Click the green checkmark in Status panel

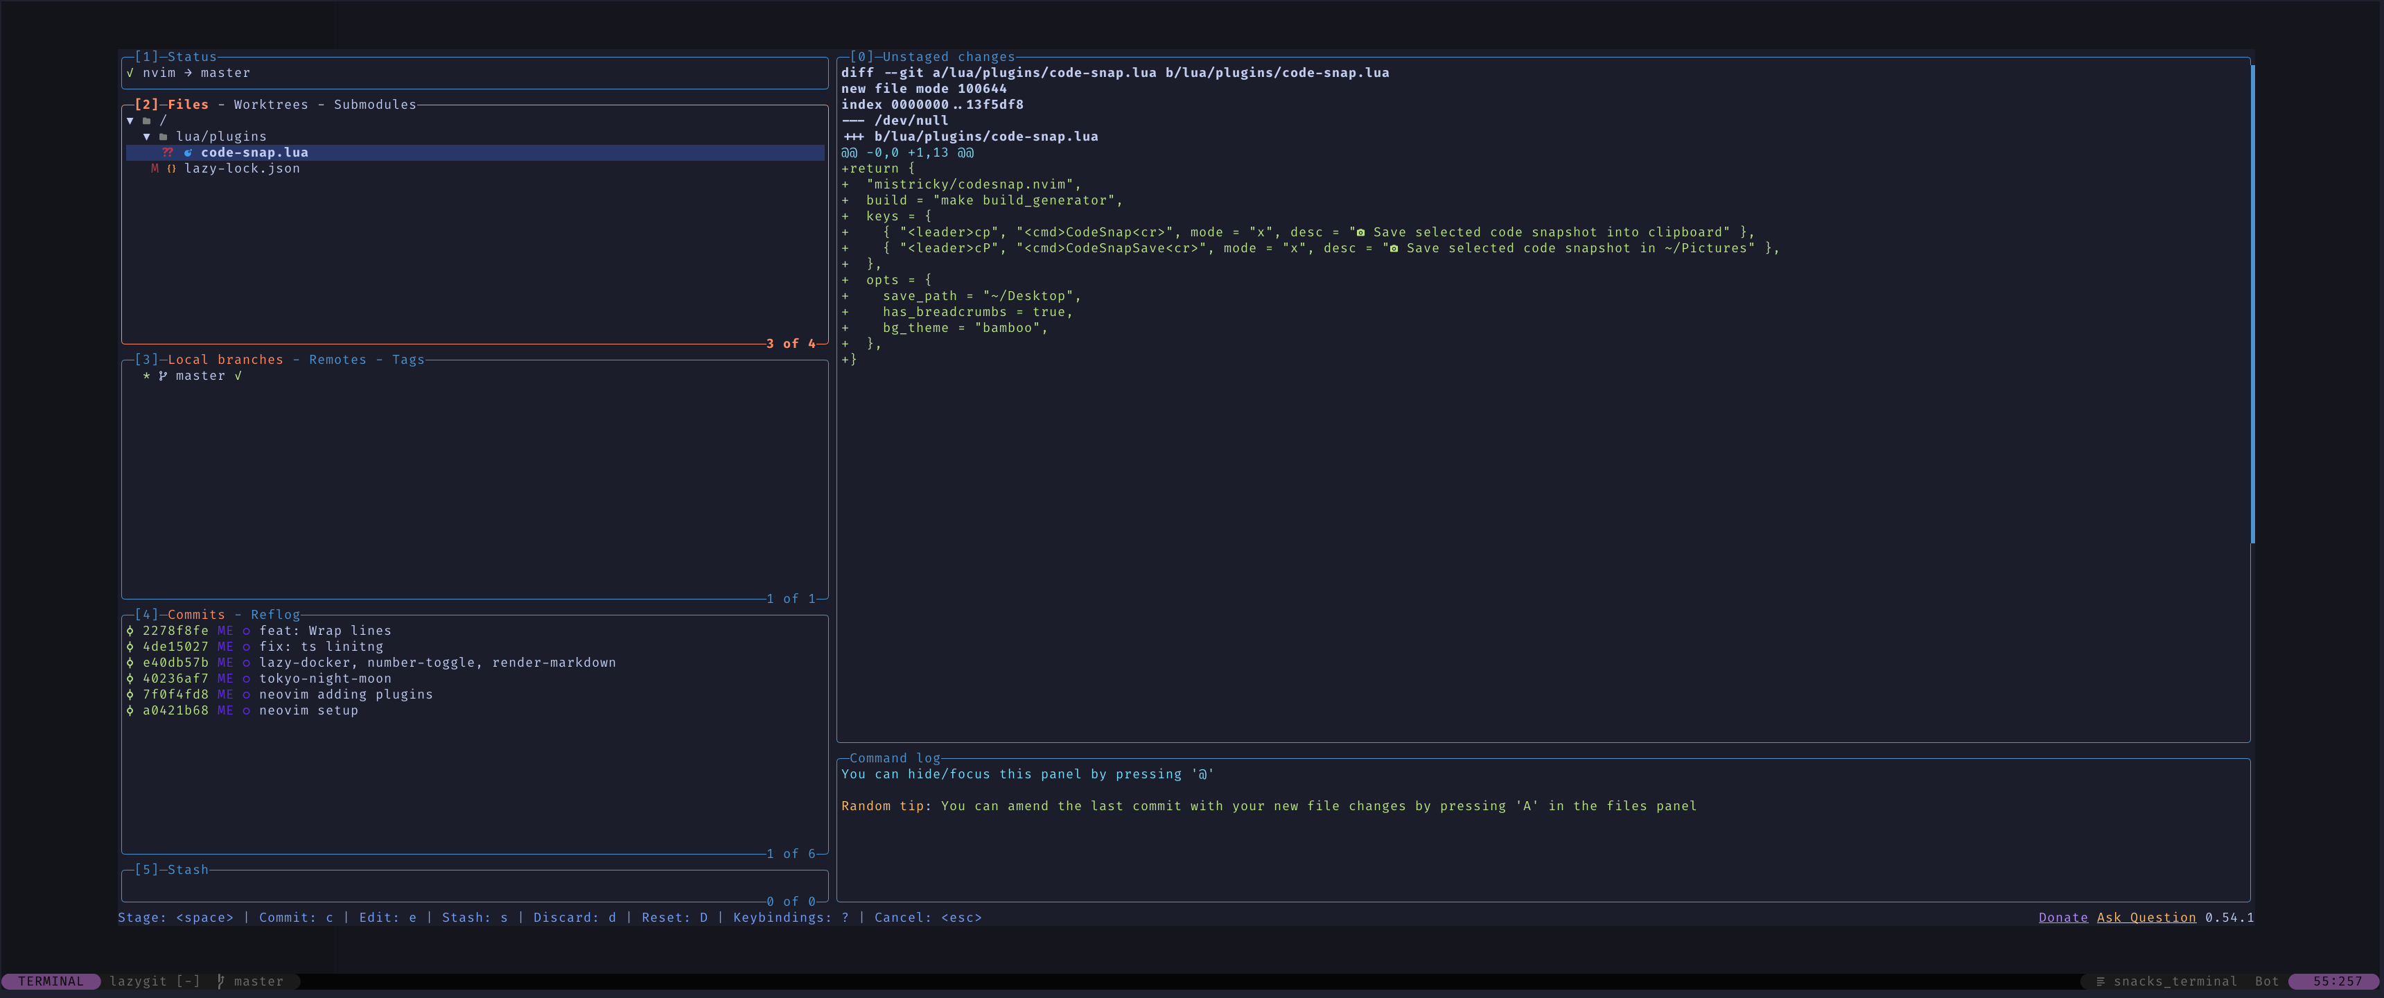[130, 73]
